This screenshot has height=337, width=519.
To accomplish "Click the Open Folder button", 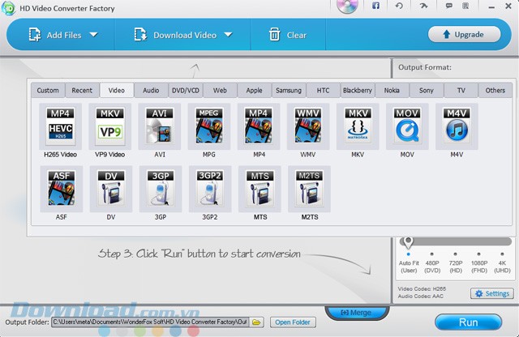I will 293,322.
